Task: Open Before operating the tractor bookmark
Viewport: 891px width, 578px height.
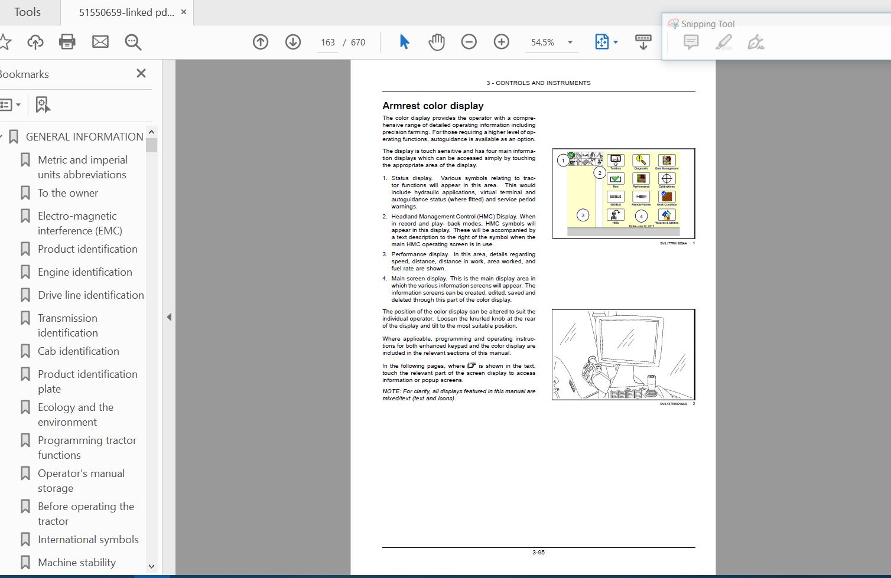Action: coord(86,514)
